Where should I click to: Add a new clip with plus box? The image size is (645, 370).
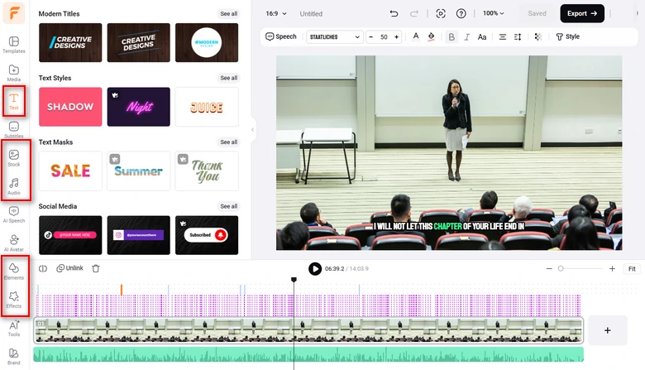coord(608,330)
